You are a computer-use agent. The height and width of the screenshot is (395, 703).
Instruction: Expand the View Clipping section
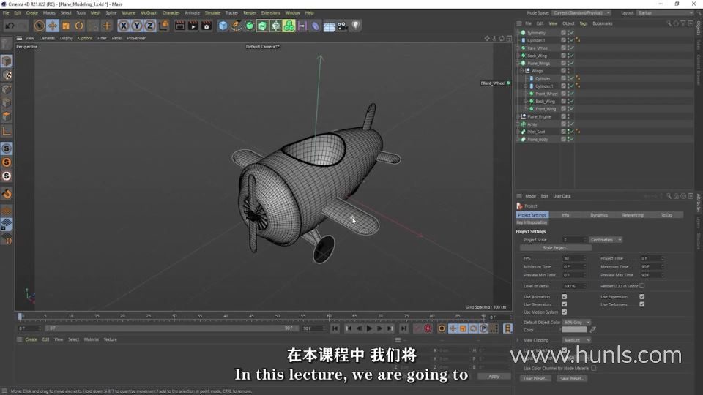click(x=518, y=340)
